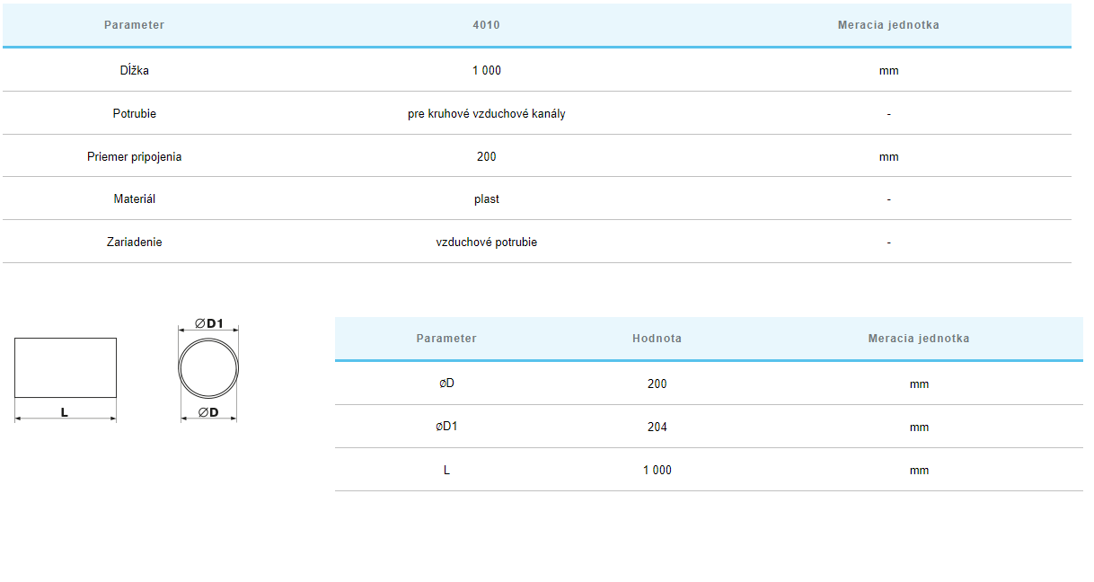Click the Hodnota column header

657,339
